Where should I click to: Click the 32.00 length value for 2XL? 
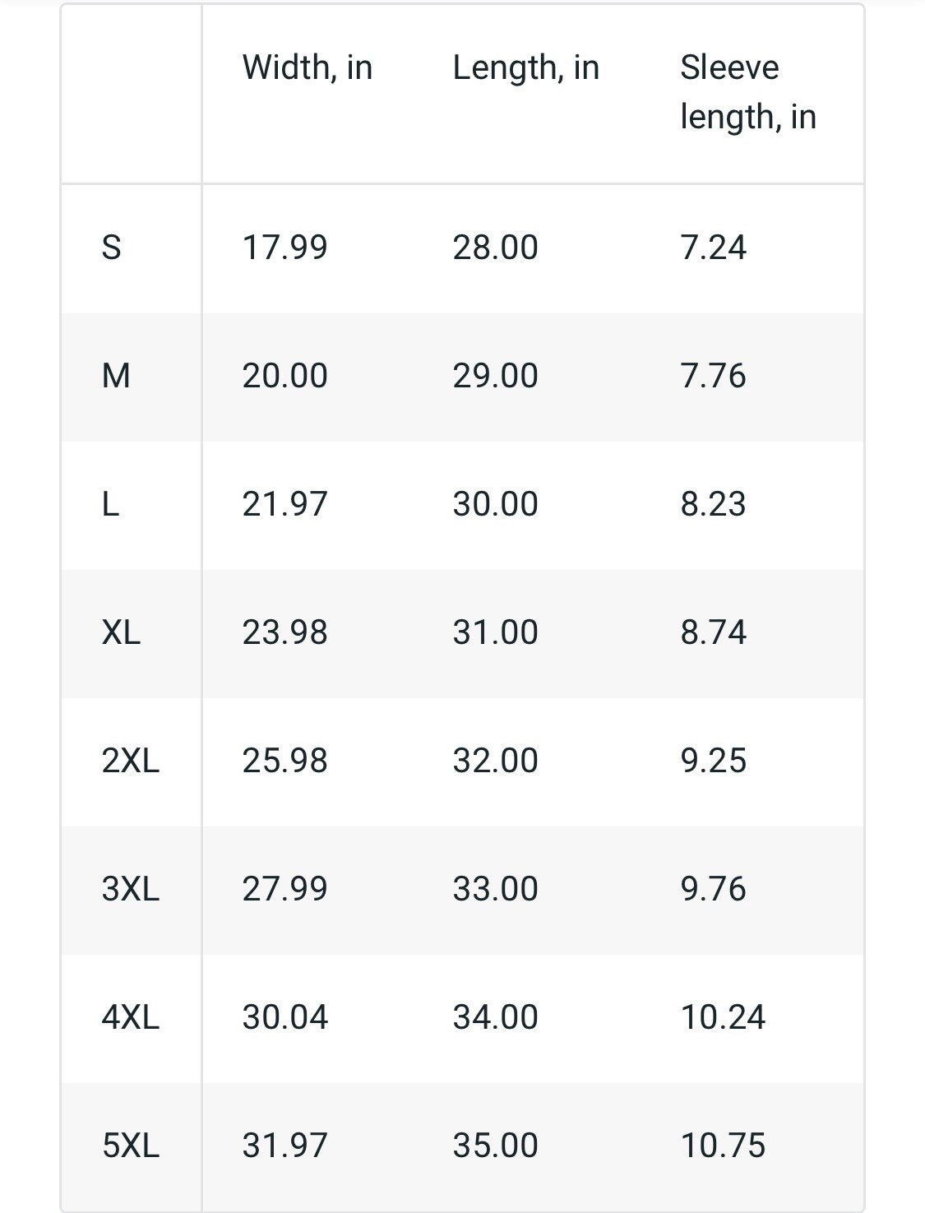(x=495, y=761)
